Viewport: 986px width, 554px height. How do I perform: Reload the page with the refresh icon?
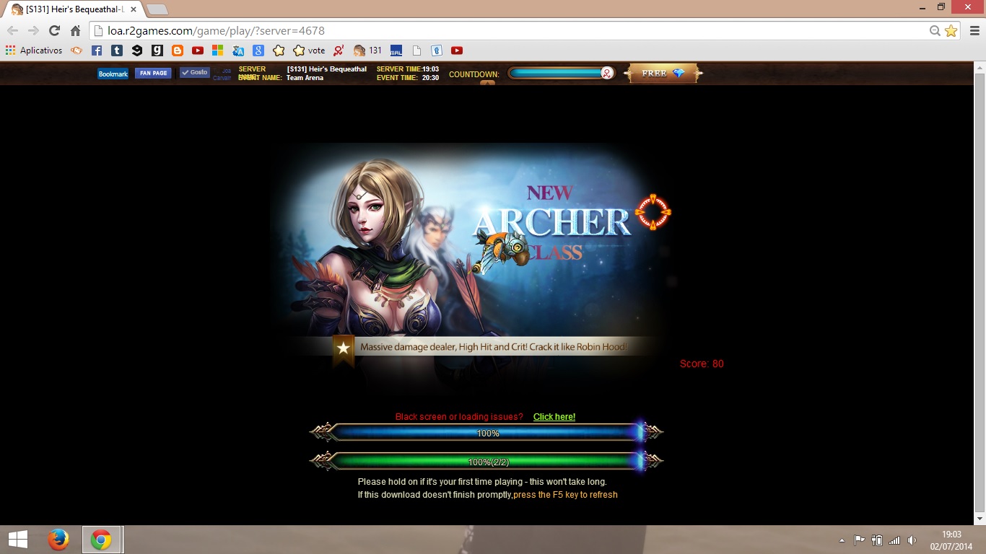pyautogui.click(x=54, y=30)
